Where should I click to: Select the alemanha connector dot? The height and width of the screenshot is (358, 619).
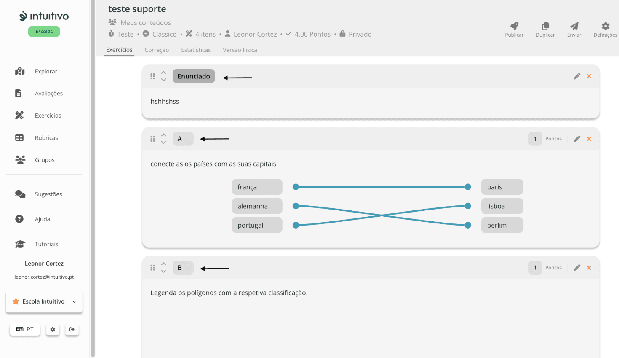tap(296, 206)
